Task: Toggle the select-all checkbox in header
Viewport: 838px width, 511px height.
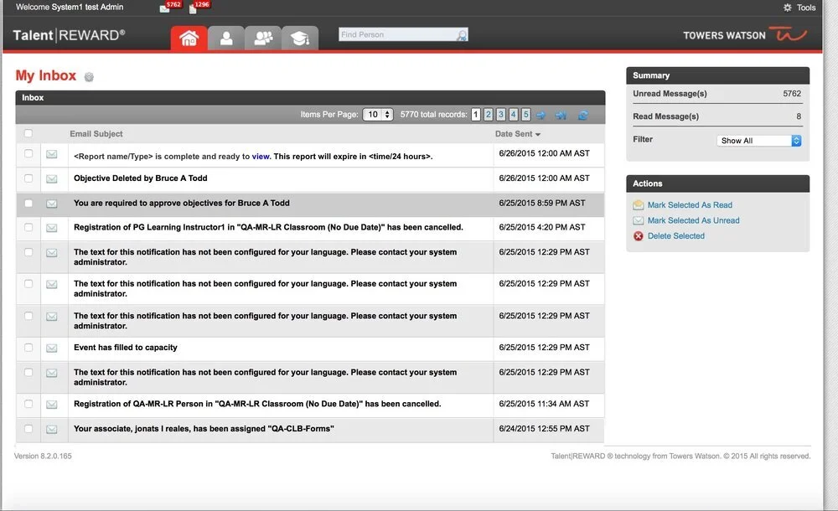Action: point(28,133)
